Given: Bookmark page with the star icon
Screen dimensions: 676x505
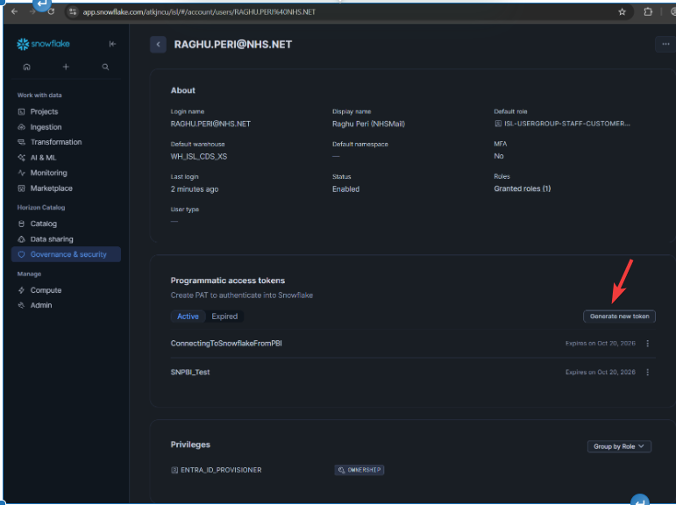Looking at the screenshot, I should (622, 12).
